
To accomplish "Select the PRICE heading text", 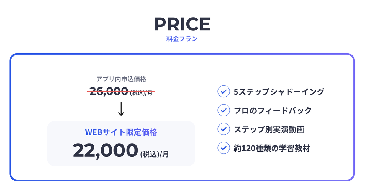I will pyautogui.click(x=182, y=24).
